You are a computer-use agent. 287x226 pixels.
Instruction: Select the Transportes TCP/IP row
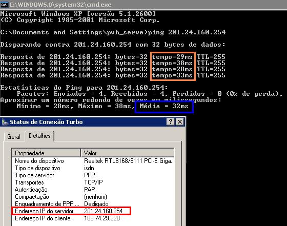[93, 182]
